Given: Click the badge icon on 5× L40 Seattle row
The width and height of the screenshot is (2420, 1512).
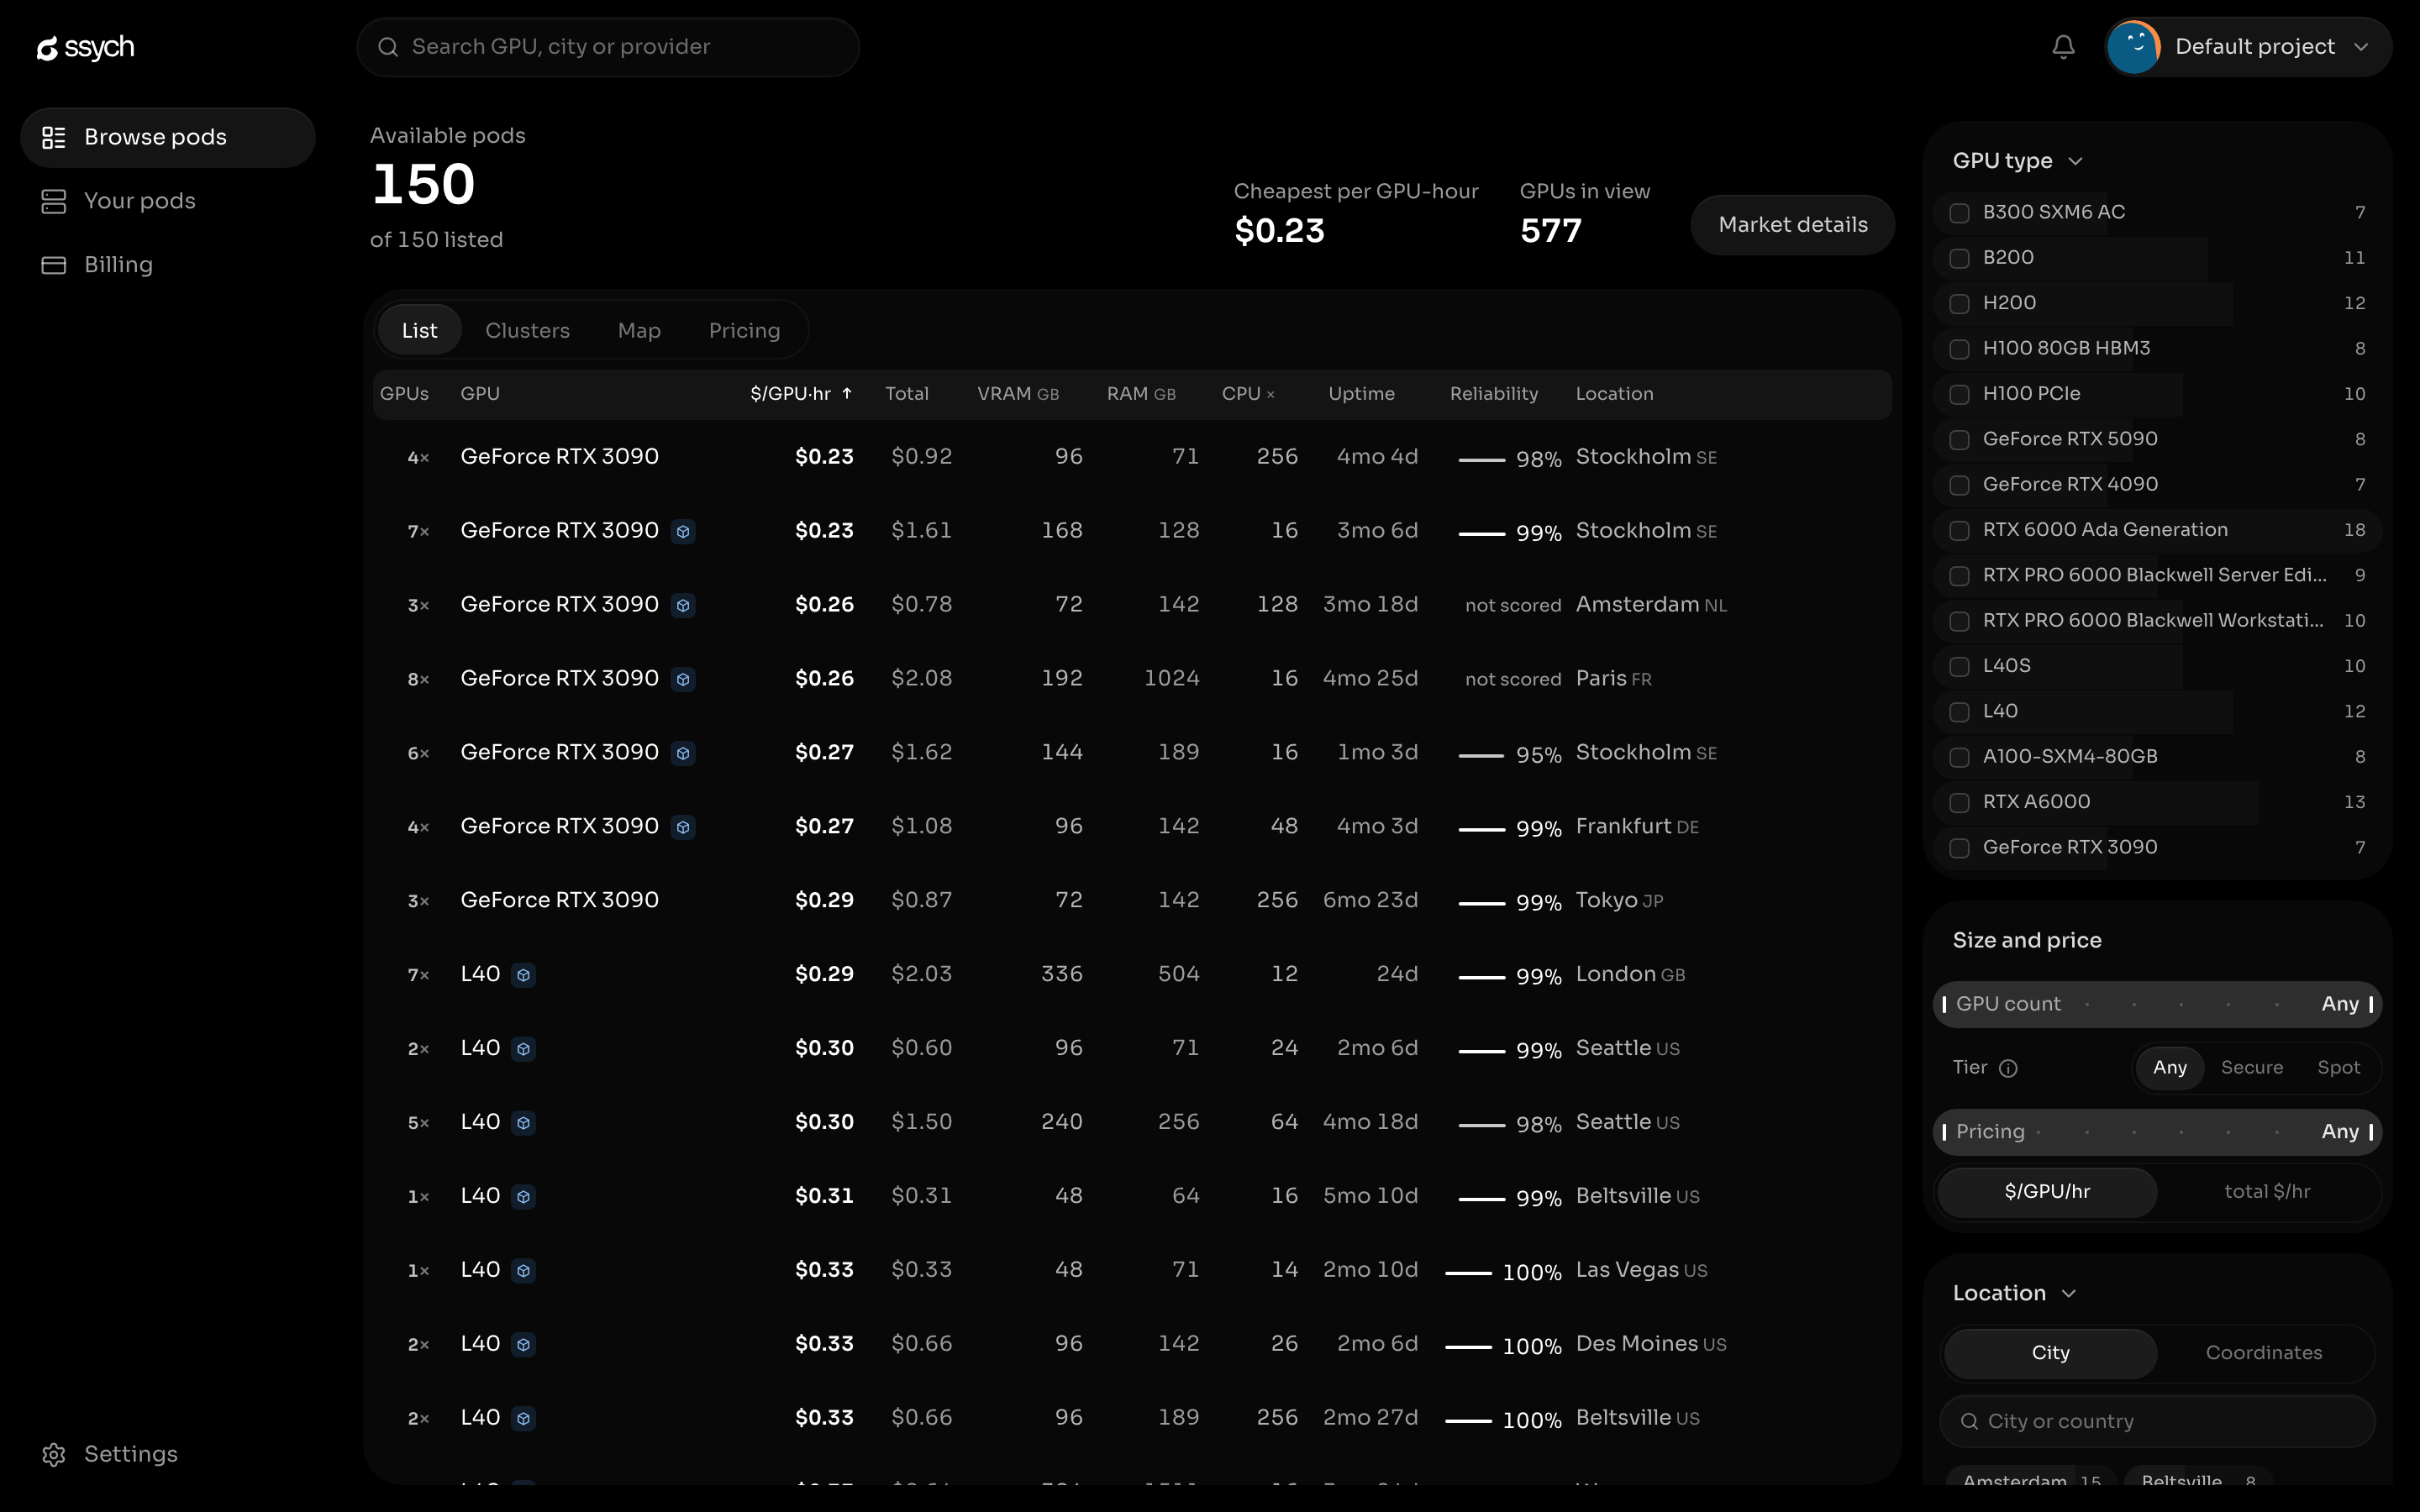Looking at the screenshot, I should point(523,1123).
